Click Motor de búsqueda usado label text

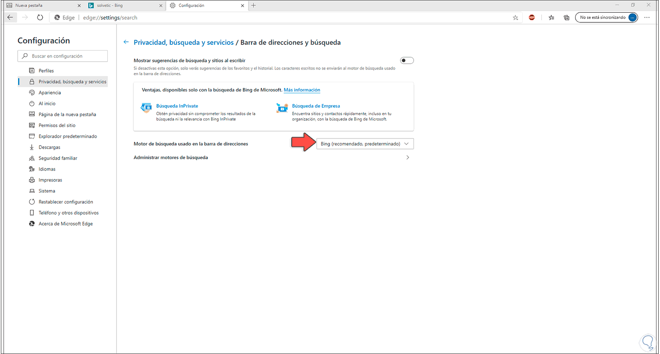[x=191, y=144]
